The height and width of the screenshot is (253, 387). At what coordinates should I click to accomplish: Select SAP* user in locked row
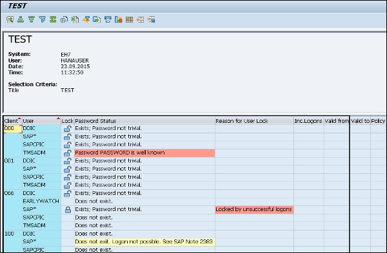tap(41, 209)
